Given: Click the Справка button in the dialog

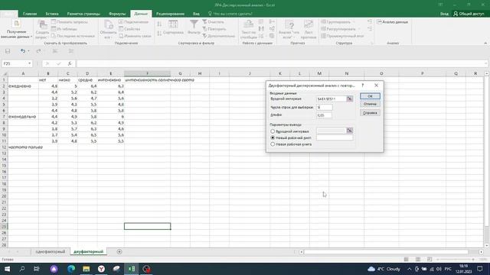Looking at the screenshot, I should 370,113.
